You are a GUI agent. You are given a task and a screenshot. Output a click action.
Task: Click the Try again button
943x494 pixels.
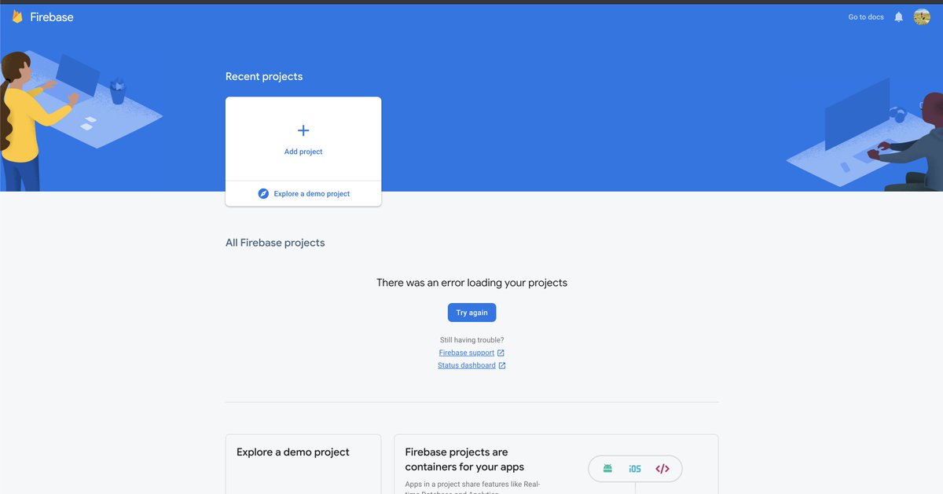tap(472, 313)
